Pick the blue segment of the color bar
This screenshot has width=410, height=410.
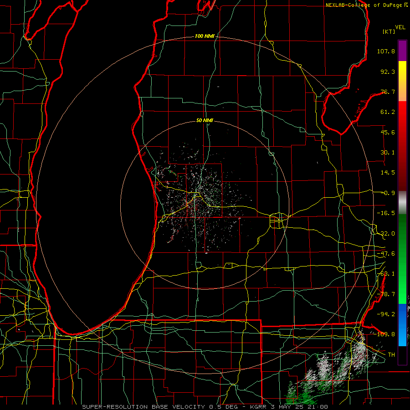click(402, 325)
